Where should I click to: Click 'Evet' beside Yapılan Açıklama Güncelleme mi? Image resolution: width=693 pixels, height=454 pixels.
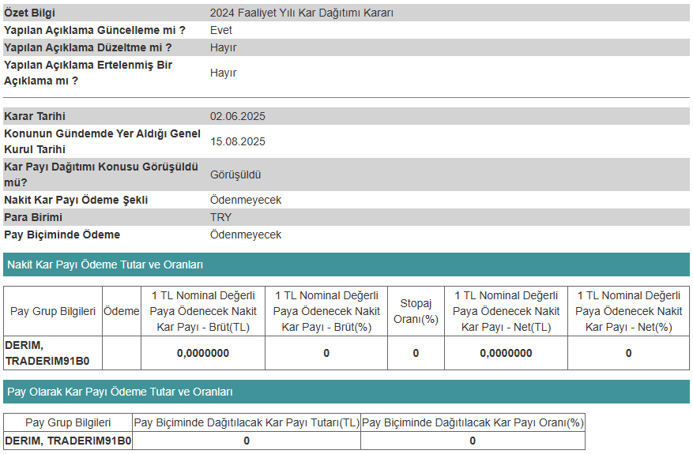pos(221,30)
